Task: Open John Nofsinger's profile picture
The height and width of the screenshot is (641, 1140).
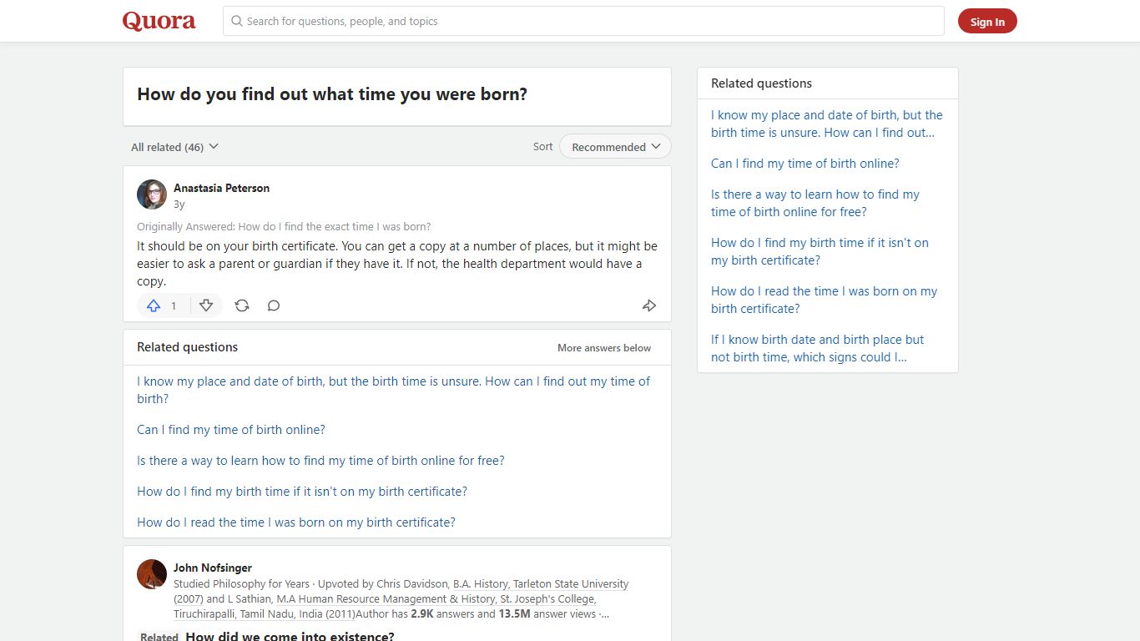Action: click(152, 574)
